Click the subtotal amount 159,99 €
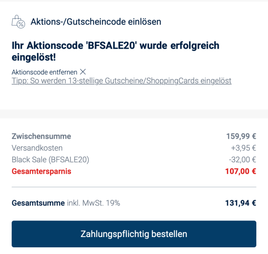268x254 pixels. [x=241, y=136]
